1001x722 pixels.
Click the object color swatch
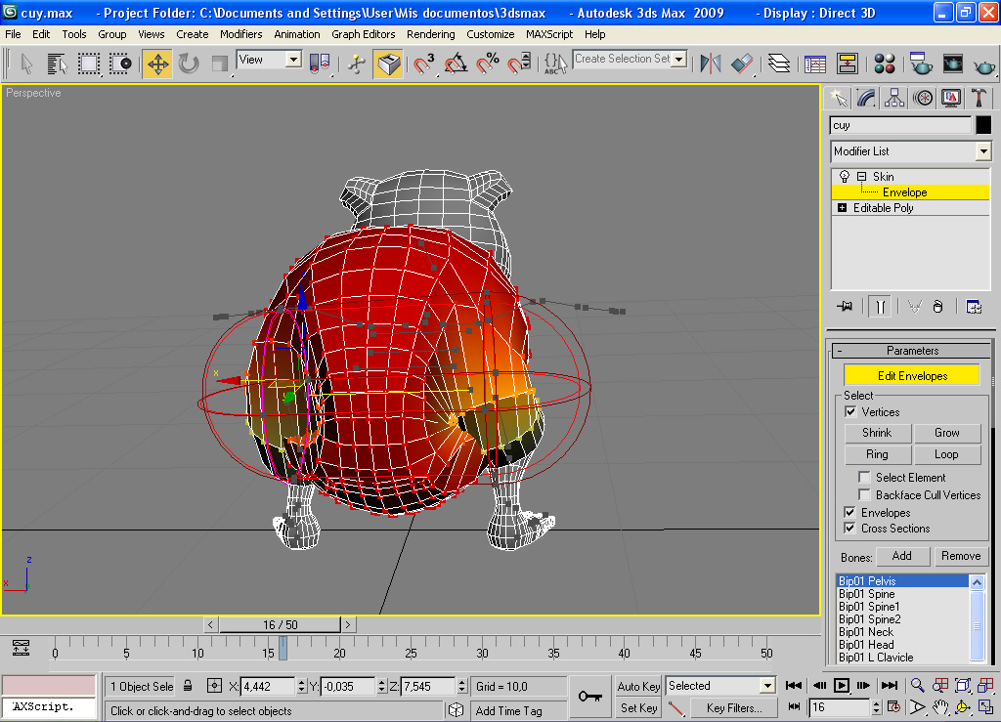click(983, 125)
